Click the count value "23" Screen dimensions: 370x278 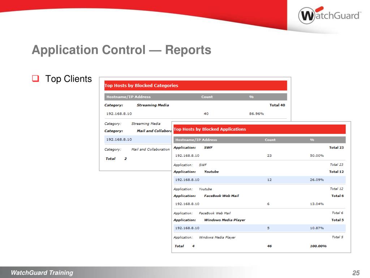pos(269,156)
